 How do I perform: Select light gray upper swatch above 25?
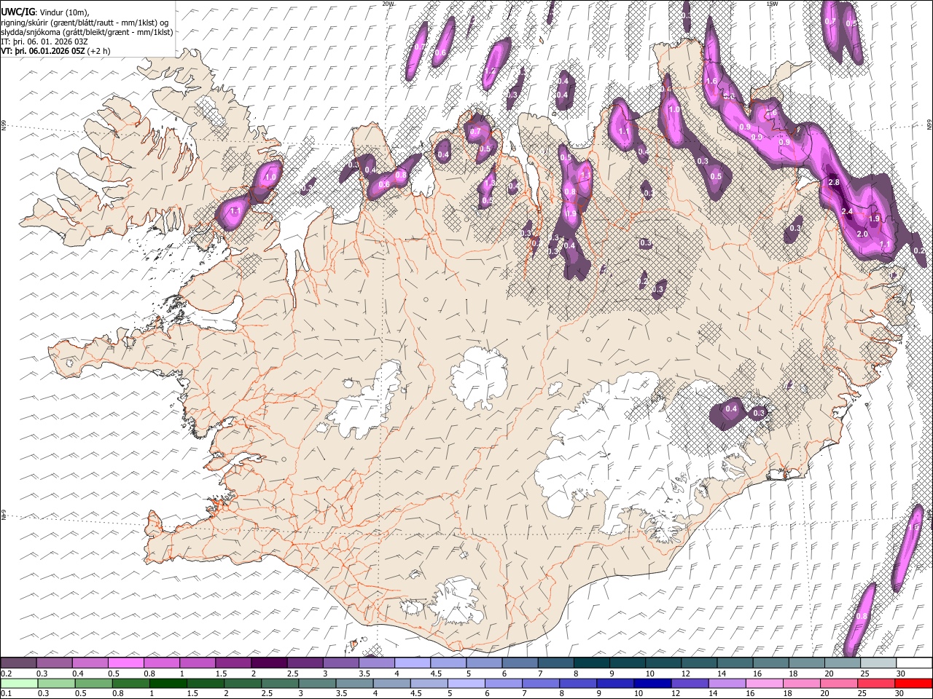coord(878,663)
